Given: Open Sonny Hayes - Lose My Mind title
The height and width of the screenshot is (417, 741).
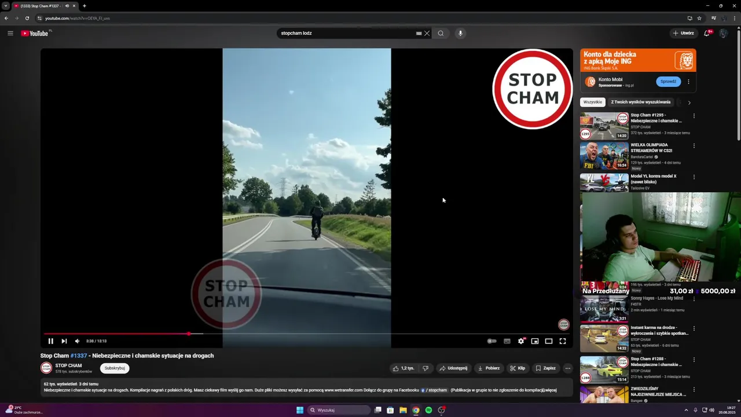Looking at the screenshot, I should click(x=657, y=298).
